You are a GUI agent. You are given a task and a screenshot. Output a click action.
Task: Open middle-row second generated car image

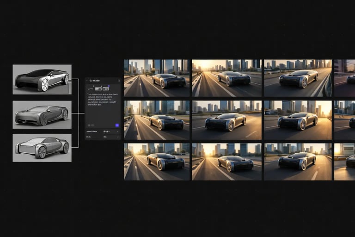[226, 120]
